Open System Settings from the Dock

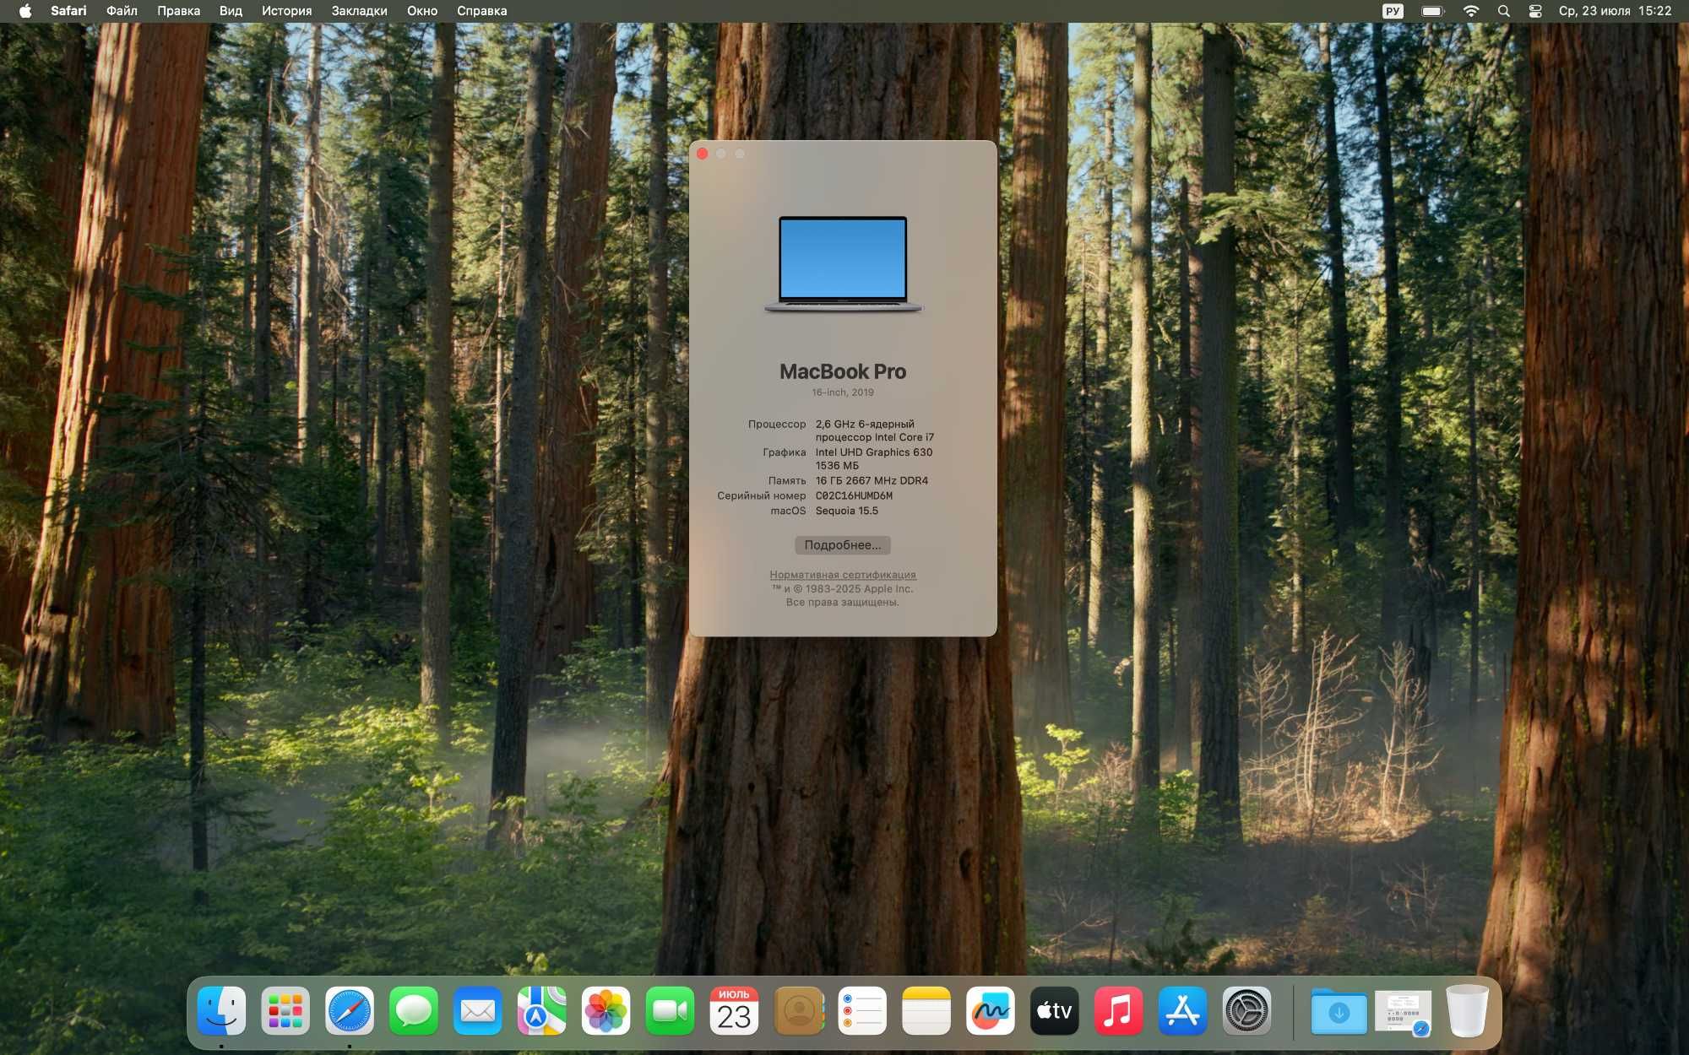[1248, 1010]
